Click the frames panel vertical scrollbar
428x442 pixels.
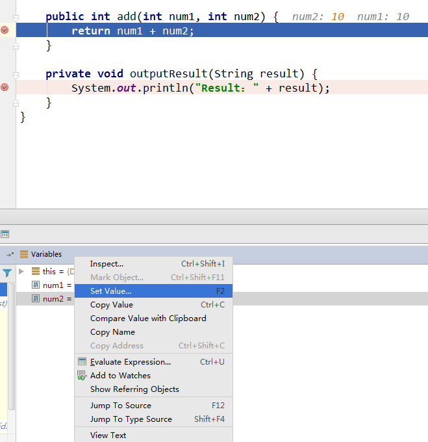point(12,346)
